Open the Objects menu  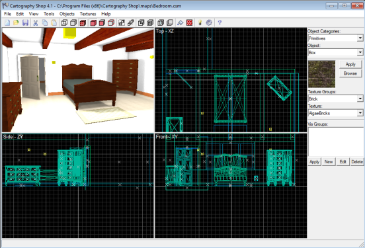pyautogui.click(x=67, y=14)
